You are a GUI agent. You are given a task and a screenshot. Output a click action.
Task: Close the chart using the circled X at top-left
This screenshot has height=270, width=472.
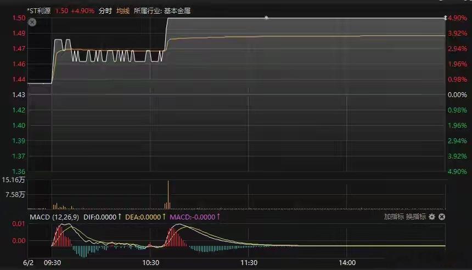32,22
